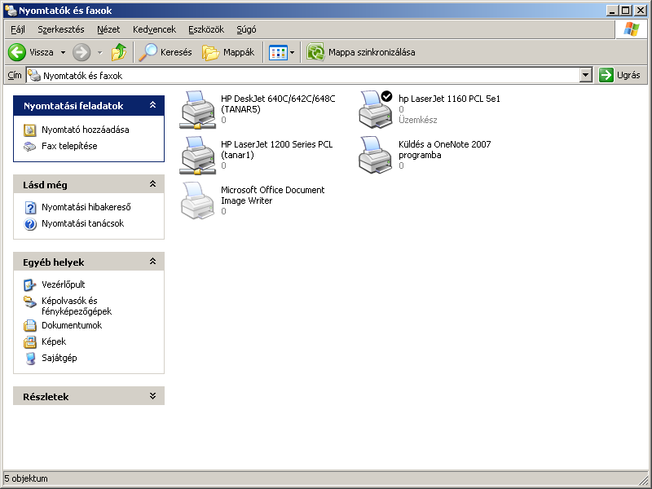Click the HP LaserJet 1200 Series PCL (tanar1) name

coord(276,150)
